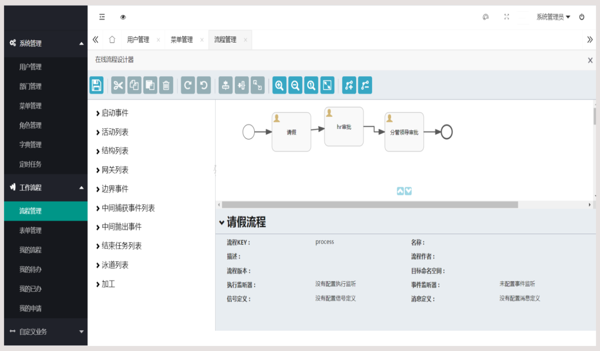Viewport: 600px width, 351px height.
Task: Expand the 加工 palette group
Action: point(105,284)
